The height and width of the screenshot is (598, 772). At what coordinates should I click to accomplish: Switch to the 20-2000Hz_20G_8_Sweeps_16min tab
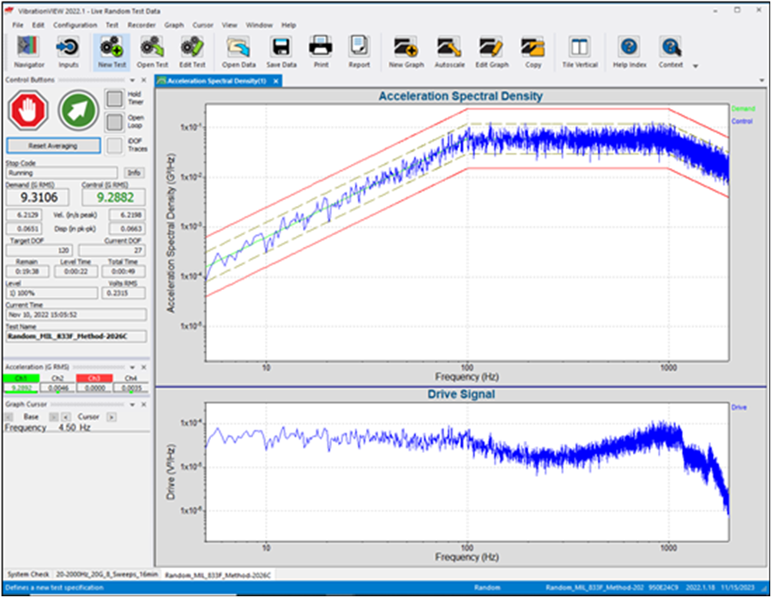[107, 573]
